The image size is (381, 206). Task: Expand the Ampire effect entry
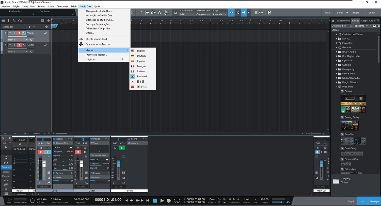pyautogui.click(x=339, y=91)
